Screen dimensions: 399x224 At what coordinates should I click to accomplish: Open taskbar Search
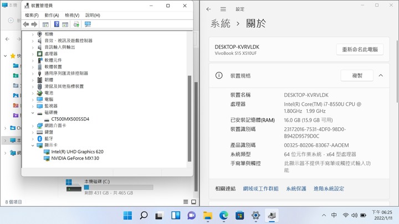pyautogui.click(x=144, y=215)
